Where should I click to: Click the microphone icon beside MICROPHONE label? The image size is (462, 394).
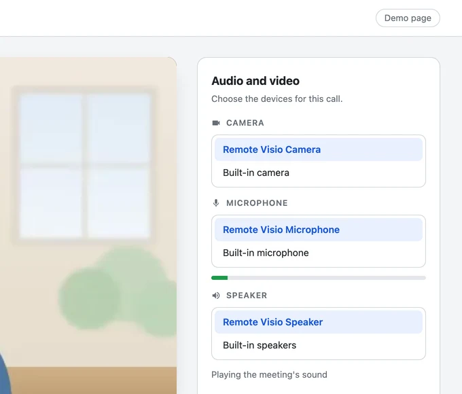coord(216,203)
